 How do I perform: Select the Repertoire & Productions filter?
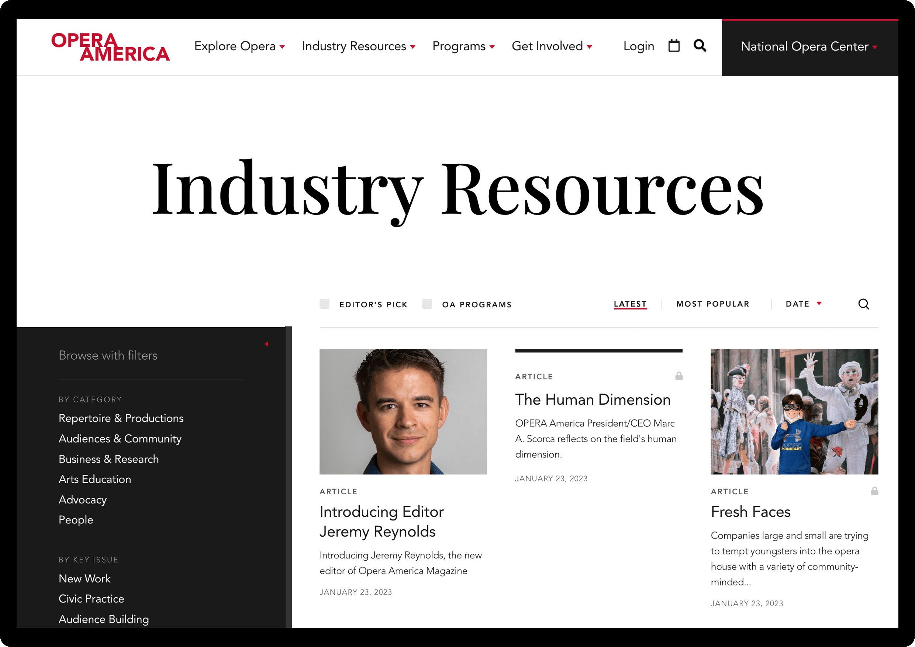coord(121,418)
